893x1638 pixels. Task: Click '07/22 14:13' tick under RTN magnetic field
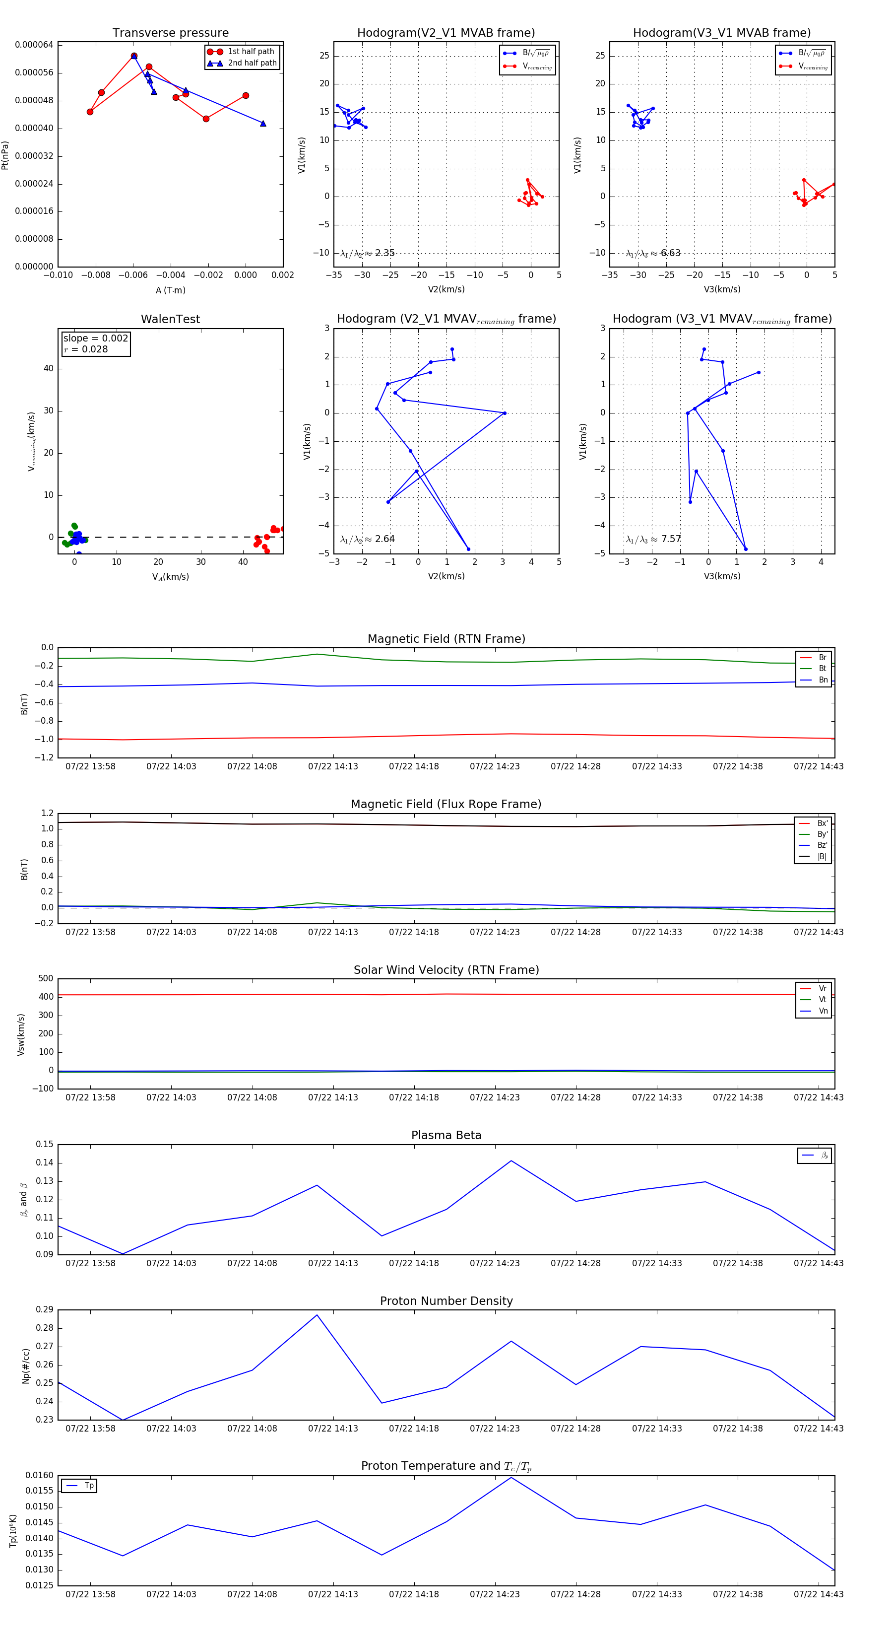click(333, 766)
